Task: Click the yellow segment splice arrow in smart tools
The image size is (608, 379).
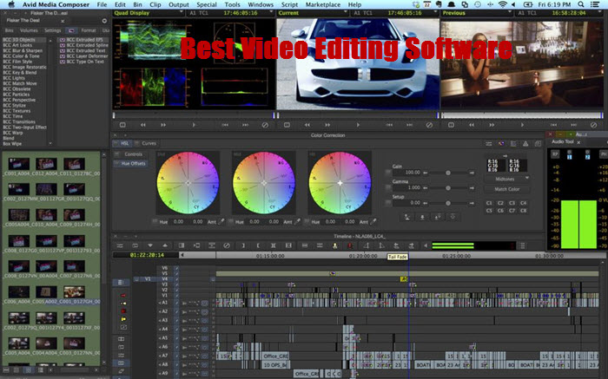Action: coord(123,304)
